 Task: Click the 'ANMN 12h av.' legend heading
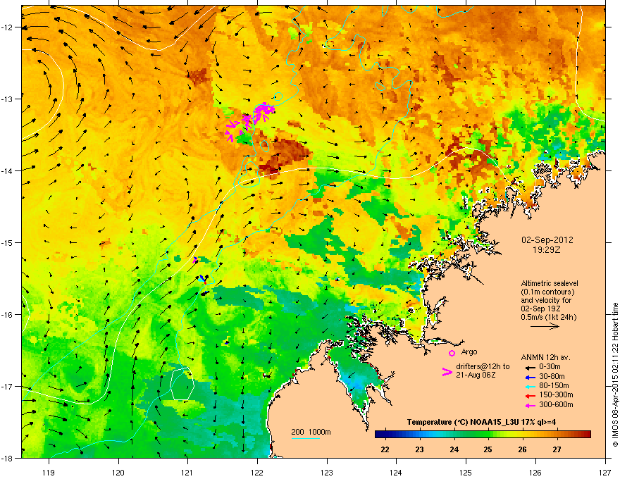[545, 357]
